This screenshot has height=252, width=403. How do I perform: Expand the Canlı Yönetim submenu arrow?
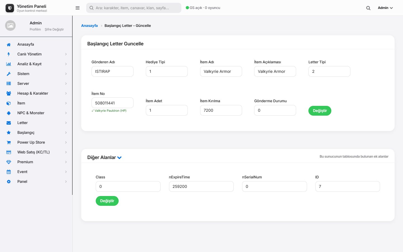point(66,54)
